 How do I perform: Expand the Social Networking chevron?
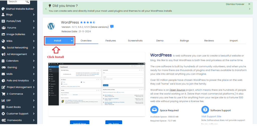pyautogui.click(x=34, y=48)
